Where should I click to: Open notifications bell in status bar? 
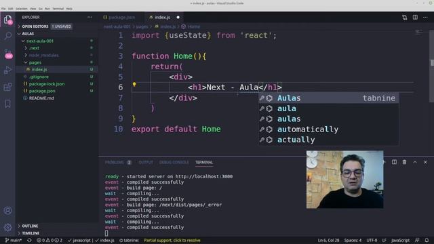tap(427, 240)
